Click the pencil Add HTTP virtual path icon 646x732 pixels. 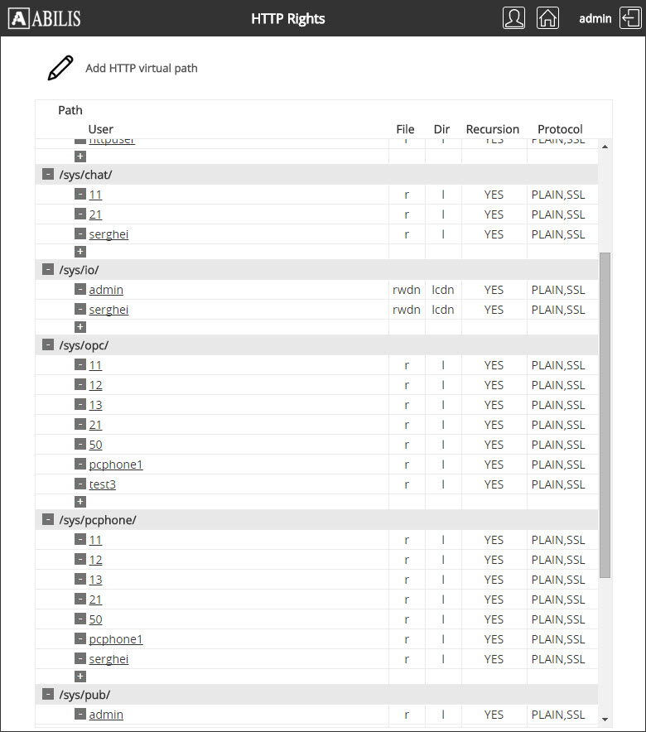[60, 68]
